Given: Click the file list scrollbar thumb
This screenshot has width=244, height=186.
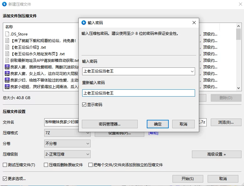Looking at the screenshot, I should point(238,34).
